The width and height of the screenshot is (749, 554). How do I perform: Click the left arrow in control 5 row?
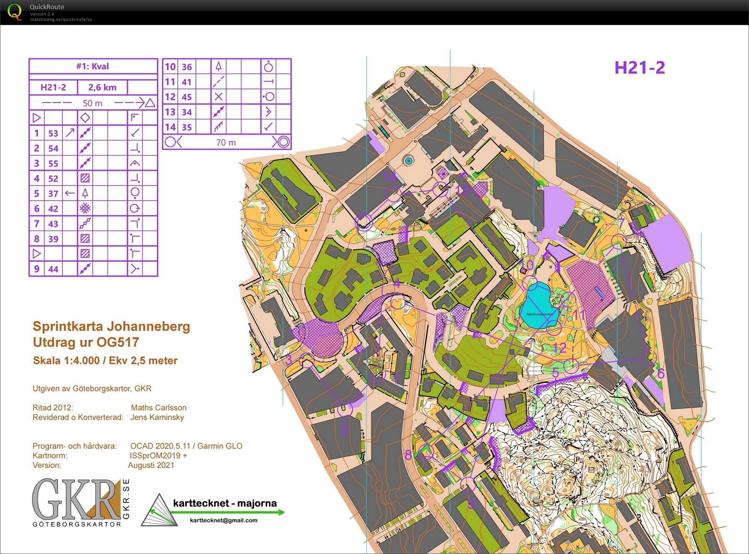[x=70, y=193]
